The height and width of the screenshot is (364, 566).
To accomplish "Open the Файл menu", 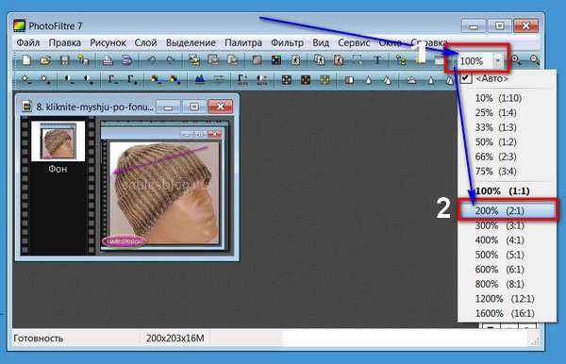I will pos(28,42).
